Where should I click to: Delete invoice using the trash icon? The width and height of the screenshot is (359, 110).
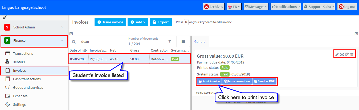(x=352, y=54)
